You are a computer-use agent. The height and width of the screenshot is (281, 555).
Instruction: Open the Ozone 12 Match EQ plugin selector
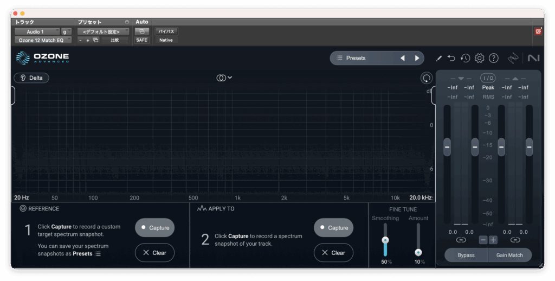click(x=43, y=40)
